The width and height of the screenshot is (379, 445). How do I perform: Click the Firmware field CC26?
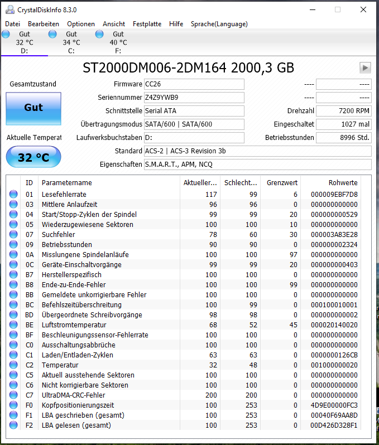pos(194,84)
